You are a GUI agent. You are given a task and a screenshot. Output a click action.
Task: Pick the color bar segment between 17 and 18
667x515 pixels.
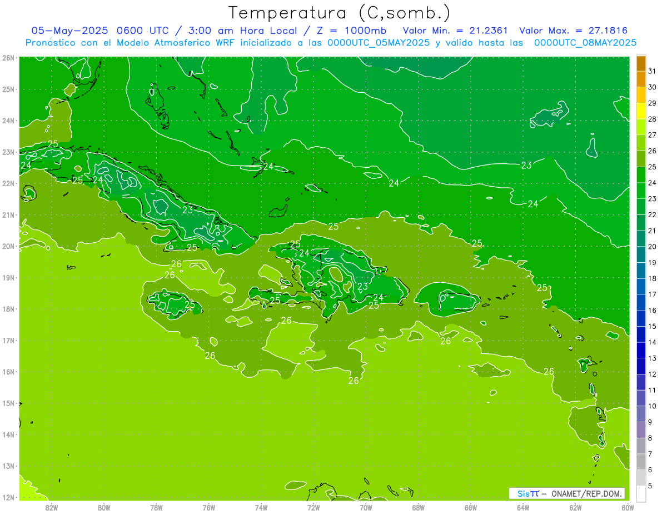641,286
